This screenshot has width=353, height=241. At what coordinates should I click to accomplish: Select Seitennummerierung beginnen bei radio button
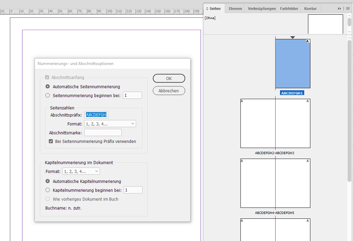tap(47, 95)
